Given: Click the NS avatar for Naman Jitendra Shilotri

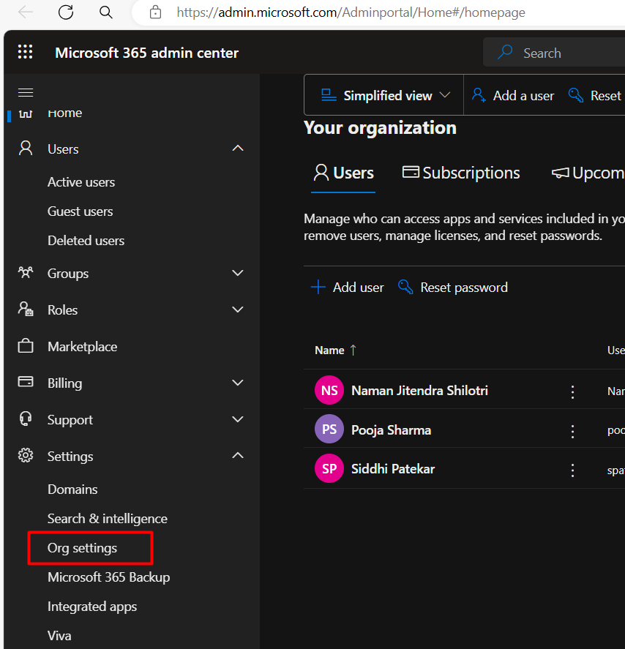Looking at the screenshot, I should [x=329, y=390].
